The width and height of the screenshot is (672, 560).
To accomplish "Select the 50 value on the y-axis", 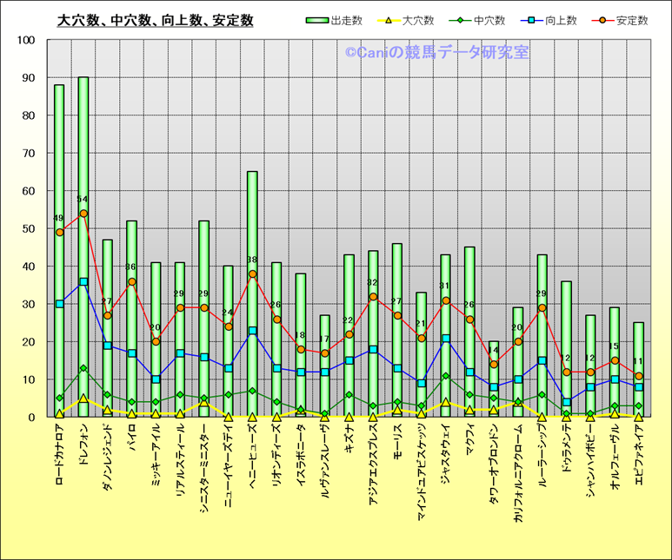I will click(28, 229).
